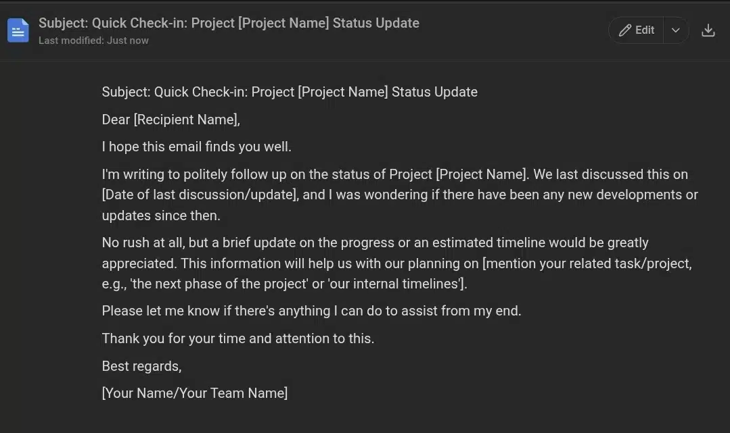Click the 'Best regards,' line
Viewport: 730px width, 433px height.
pos(141,366)
